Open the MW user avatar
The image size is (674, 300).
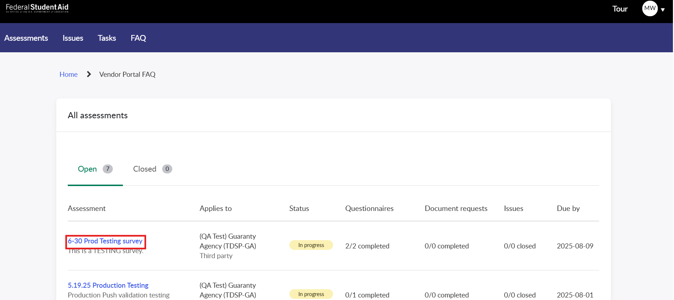649,8
